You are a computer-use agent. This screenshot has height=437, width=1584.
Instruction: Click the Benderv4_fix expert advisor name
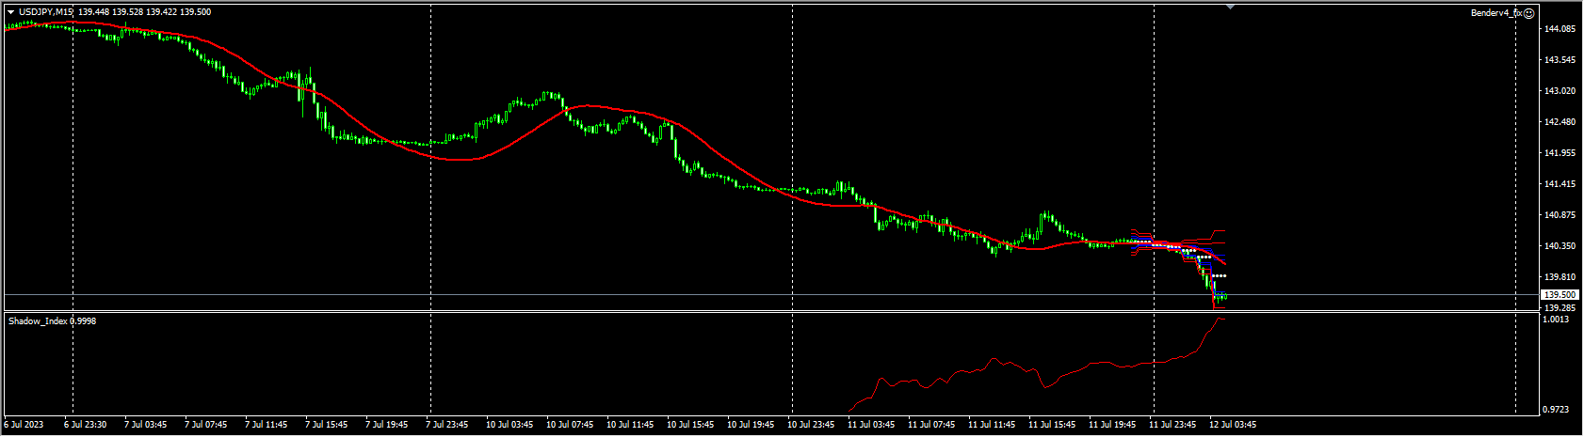[x=1495, y=13]
